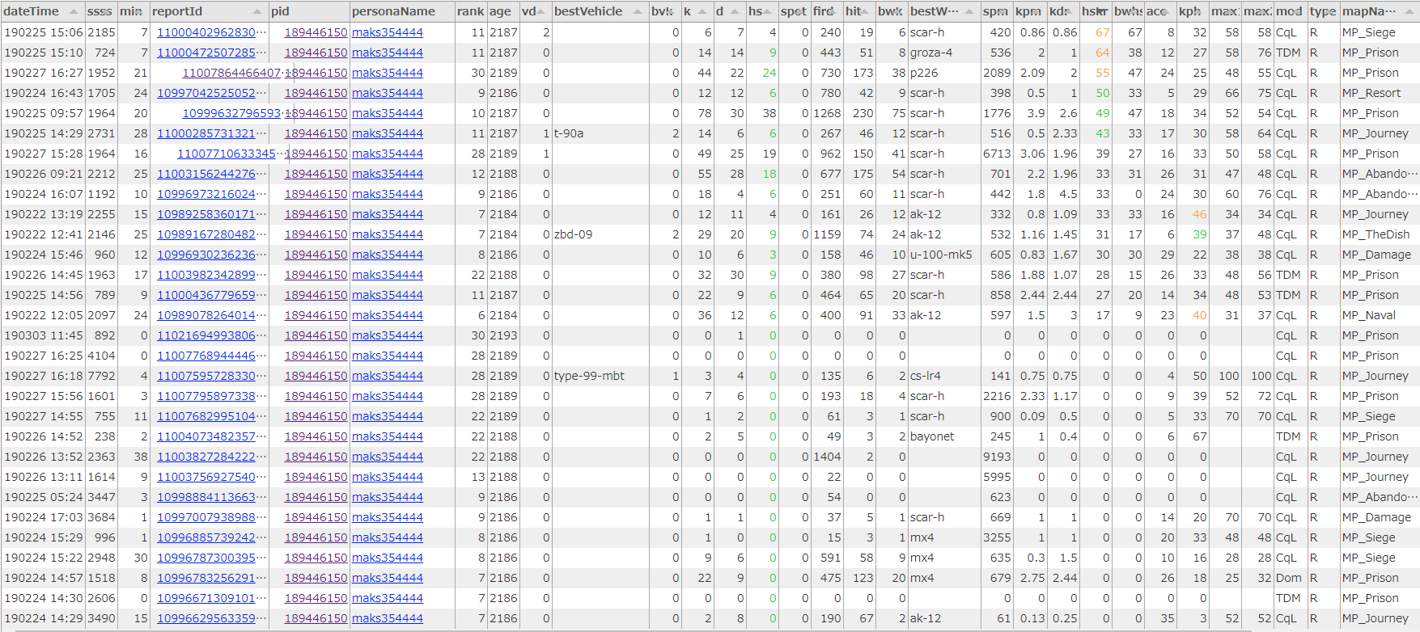Sort by the hskr column header
The height and width of the screenshot is (632, 1420).
pyautogui.click(x=1096, y=11)
